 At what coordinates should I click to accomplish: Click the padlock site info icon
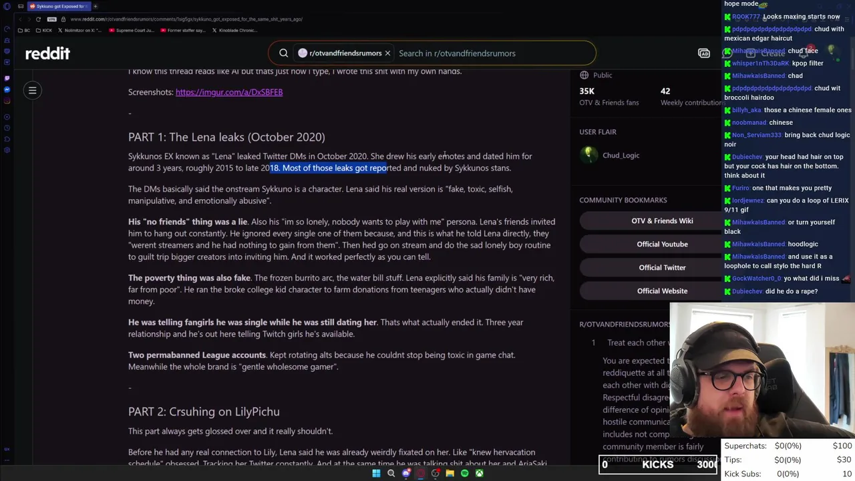click(x=63, y=19)
